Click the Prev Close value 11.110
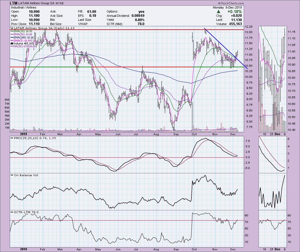300x252 pixels. coord(34,24)
